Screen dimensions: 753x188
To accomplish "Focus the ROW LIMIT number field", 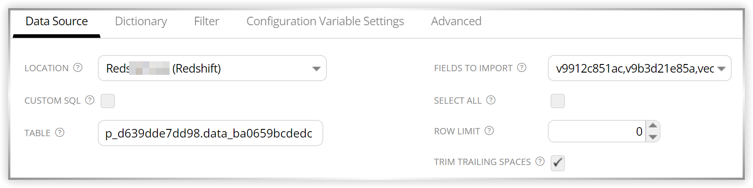I will click(597, 131).
